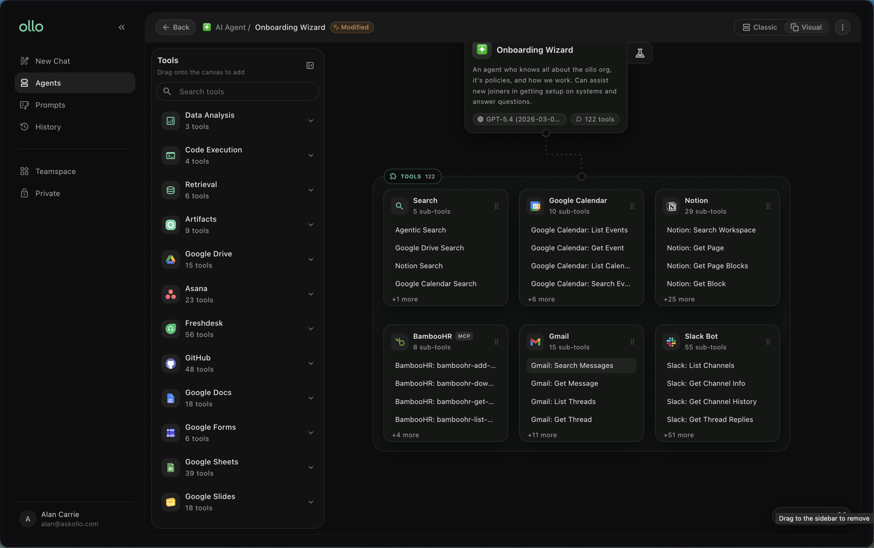Click the flask test icon beside Onboarding Wizard
The image size is (874, 548).
click(x=640, y=53)
